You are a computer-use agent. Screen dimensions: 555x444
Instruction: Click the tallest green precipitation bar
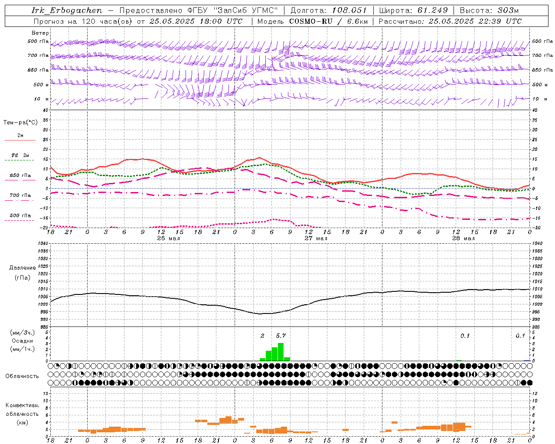click(281, 352)
